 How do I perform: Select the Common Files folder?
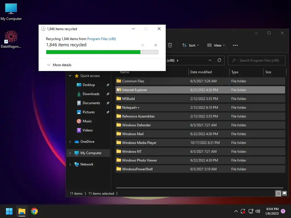200,81
